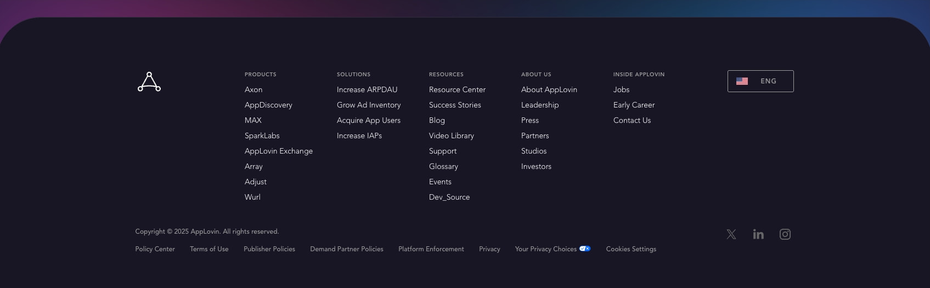Viewport: 930px width, 288px height.
Task: Open Success Stories page
Action: pyautogui.click(x=455, y=105)
